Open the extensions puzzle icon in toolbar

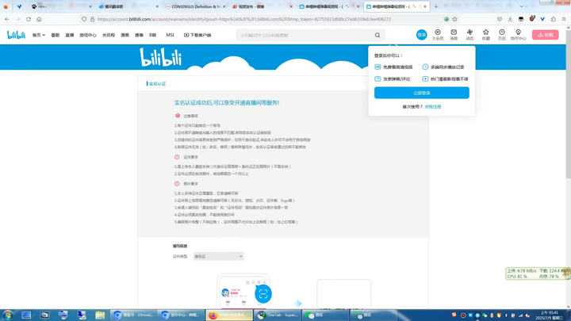(x=554, y=19)
